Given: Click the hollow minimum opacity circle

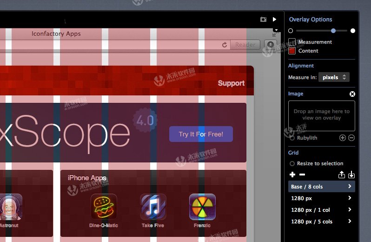Looking at the screenshot, I should [x=291, y=31].
